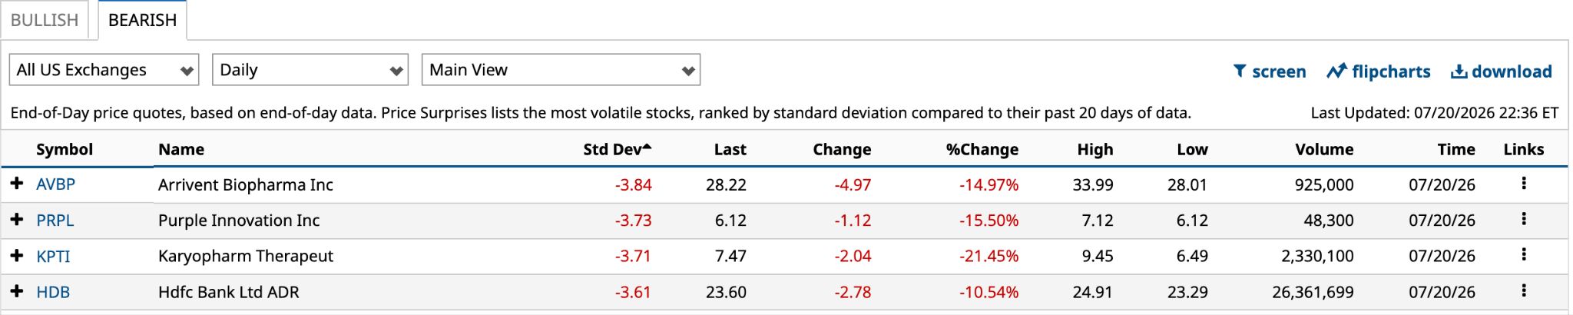
Task: Launch flipcharts view
Action: tap(1379, 71)
